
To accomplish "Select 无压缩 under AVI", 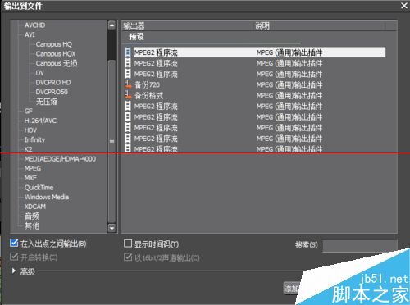I will 47,102.
